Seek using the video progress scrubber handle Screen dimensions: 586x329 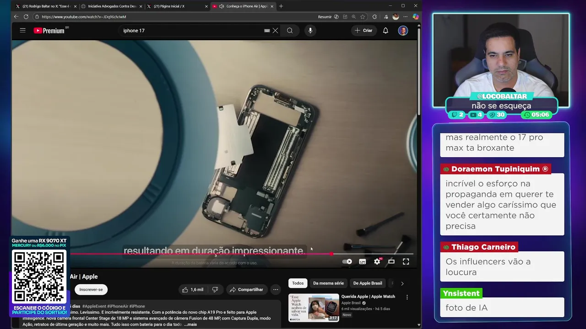pos(331,254)
